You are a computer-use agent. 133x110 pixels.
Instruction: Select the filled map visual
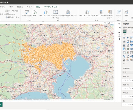132,49
